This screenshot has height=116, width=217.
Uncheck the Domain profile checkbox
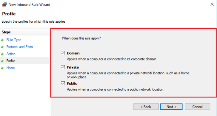click(63, 53)
